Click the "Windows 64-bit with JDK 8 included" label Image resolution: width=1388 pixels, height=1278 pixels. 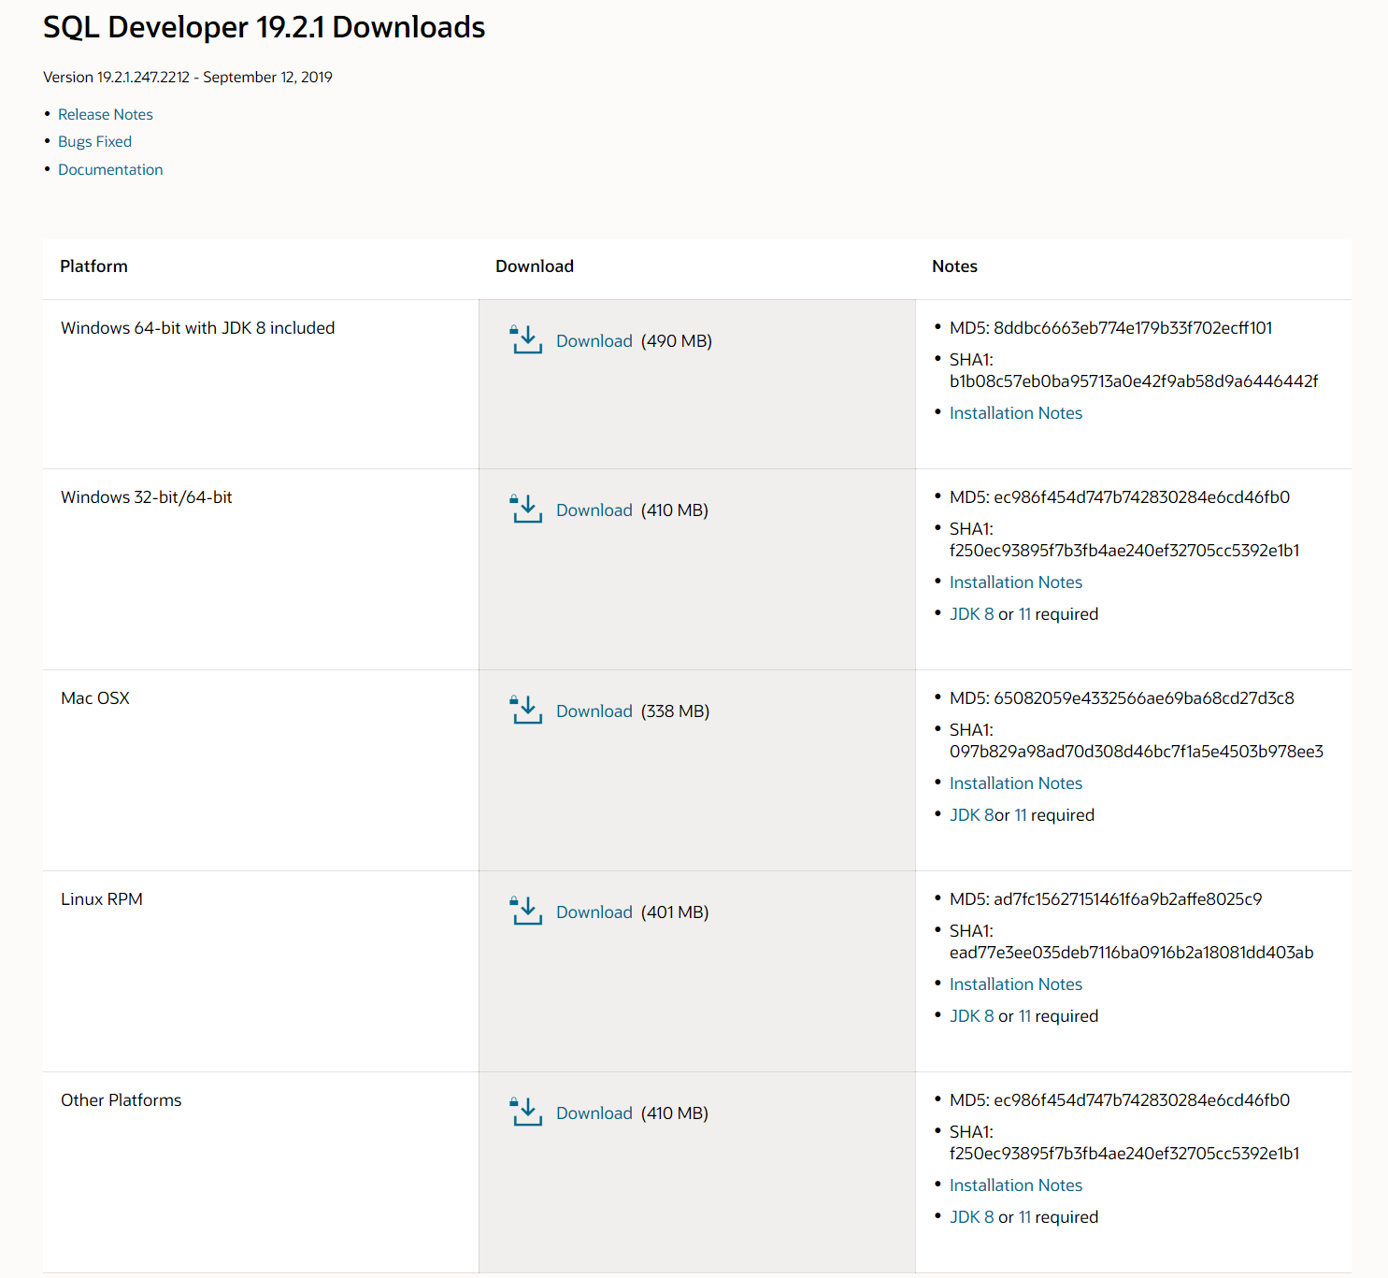pos(197,328)
